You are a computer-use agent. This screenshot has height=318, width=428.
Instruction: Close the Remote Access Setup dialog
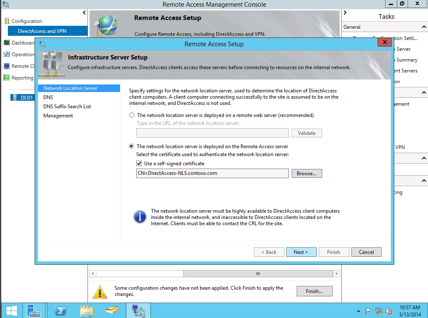385,42
